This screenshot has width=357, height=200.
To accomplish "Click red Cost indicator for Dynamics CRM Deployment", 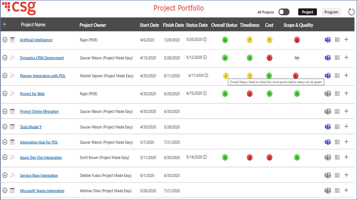I will [x=269, y=58].
